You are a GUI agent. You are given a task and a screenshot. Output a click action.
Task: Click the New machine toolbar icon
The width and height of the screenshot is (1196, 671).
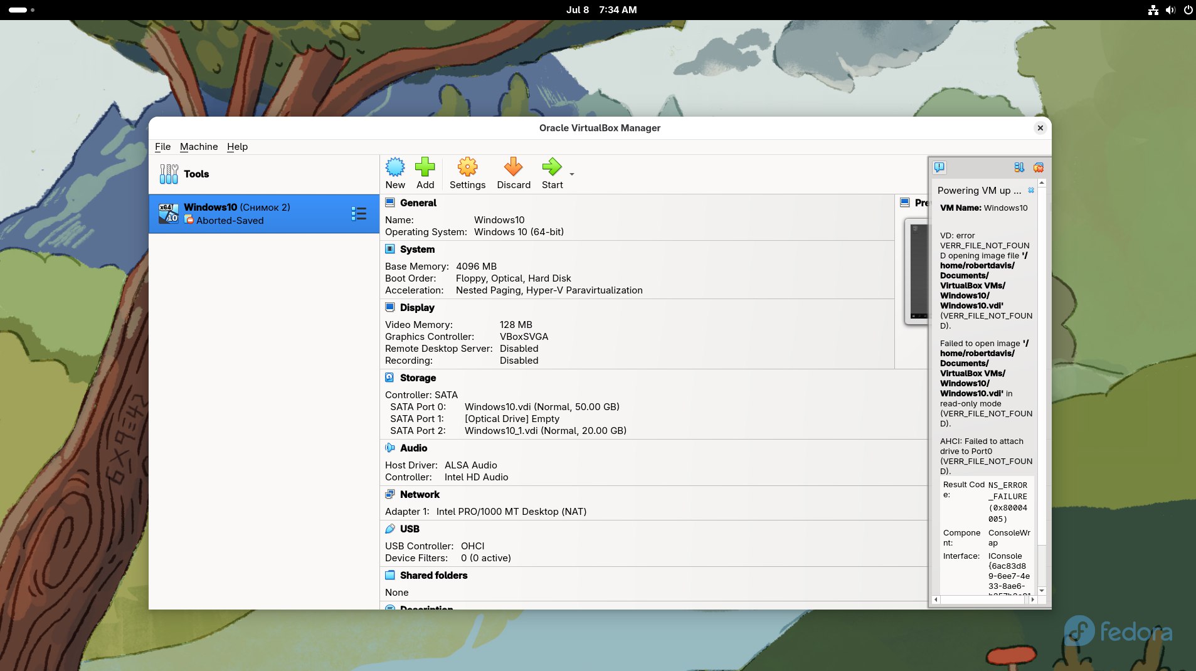coord(395,167)
